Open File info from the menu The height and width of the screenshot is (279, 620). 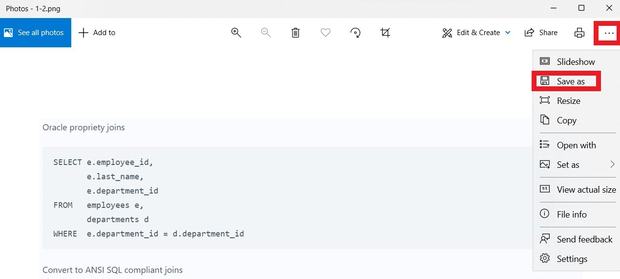[571, 215]
